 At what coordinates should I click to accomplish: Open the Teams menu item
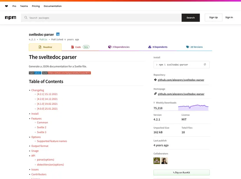[x=24, y=6]
